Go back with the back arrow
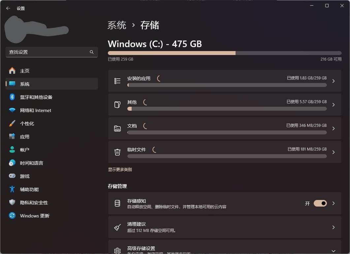 click(x=8, y=8)
